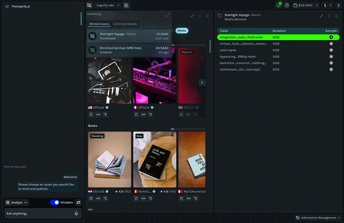The width and height of the screenshot is (344, 223).
Task: Play sample of integrated_avon_fresh.wmv
Action: 331,37
